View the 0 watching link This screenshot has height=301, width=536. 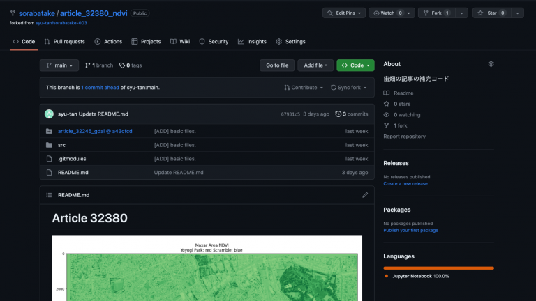click(x=407, y=115)
